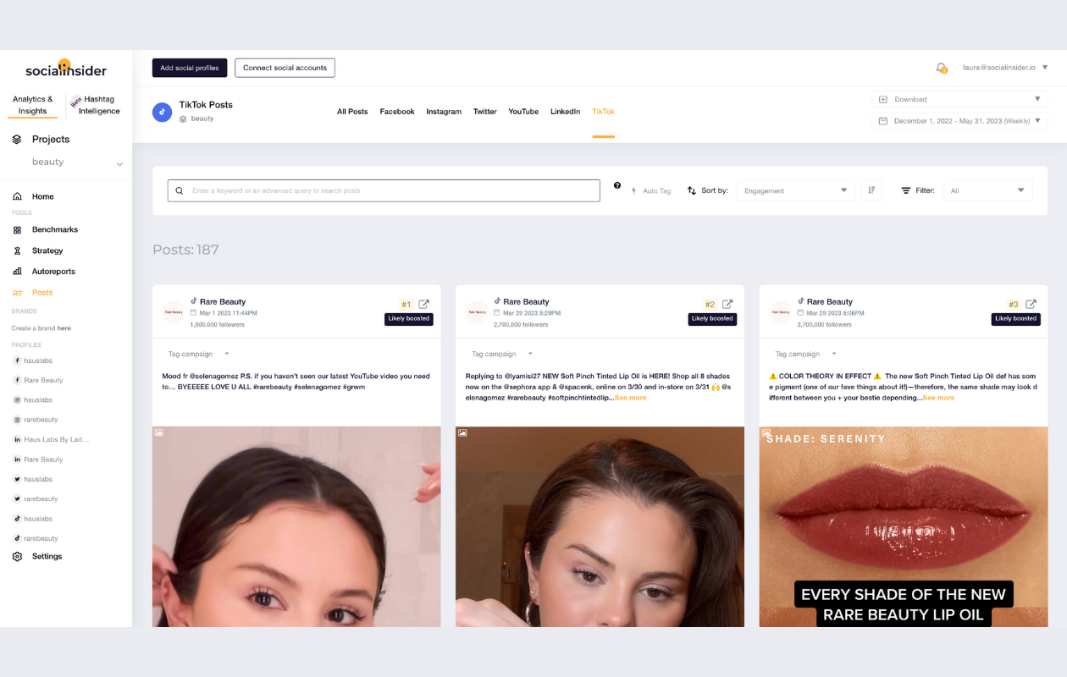
Task: Click Add social profiles button
Action: (x=190, y=68)
